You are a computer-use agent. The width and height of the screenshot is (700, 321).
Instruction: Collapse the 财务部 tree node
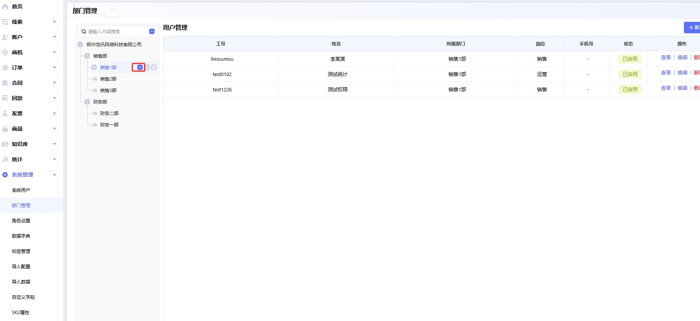pos(87,102)
